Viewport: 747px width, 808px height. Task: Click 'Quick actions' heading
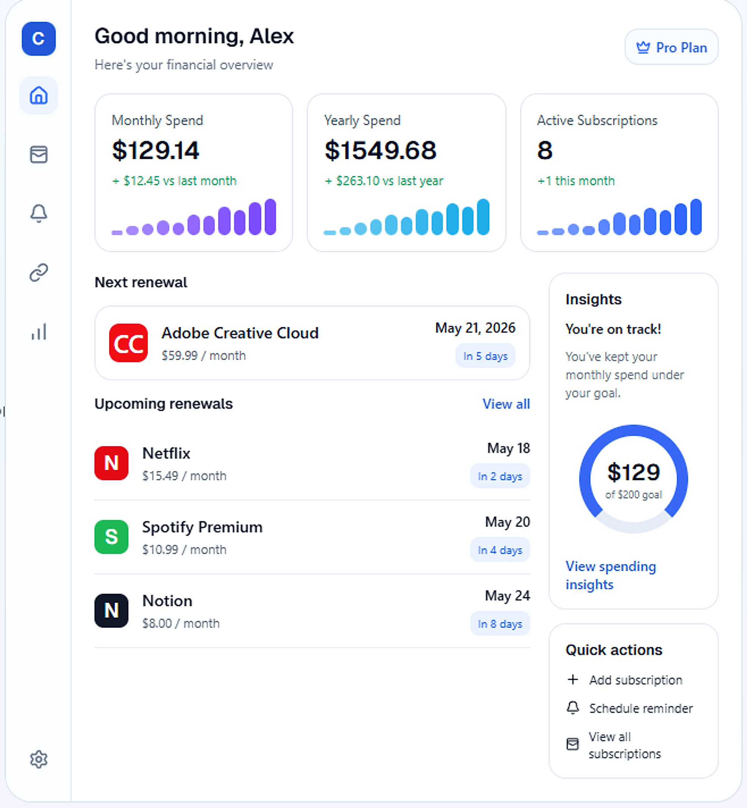[614, 650]
